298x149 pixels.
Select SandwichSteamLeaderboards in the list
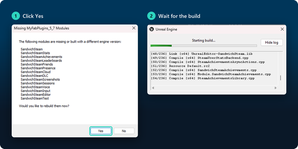(x=41, y=61)
